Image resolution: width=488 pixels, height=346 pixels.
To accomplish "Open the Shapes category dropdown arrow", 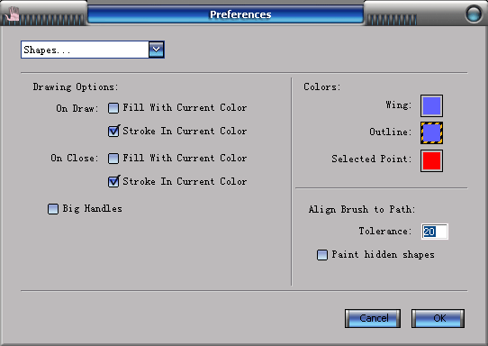I will coord(157,50).
